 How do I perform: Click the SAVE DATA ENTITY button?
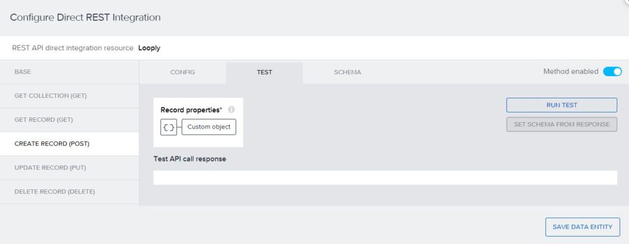click(x=582, y=227)
